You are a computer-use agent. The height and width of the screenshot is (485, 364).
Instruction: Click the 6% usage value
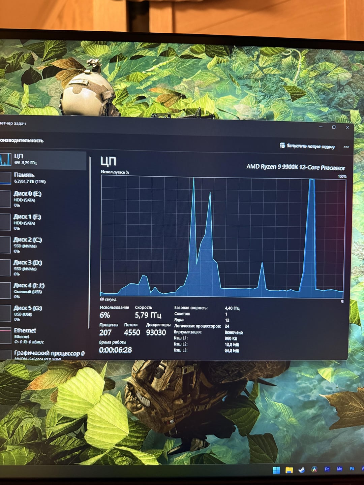click(x=105, y=315)
